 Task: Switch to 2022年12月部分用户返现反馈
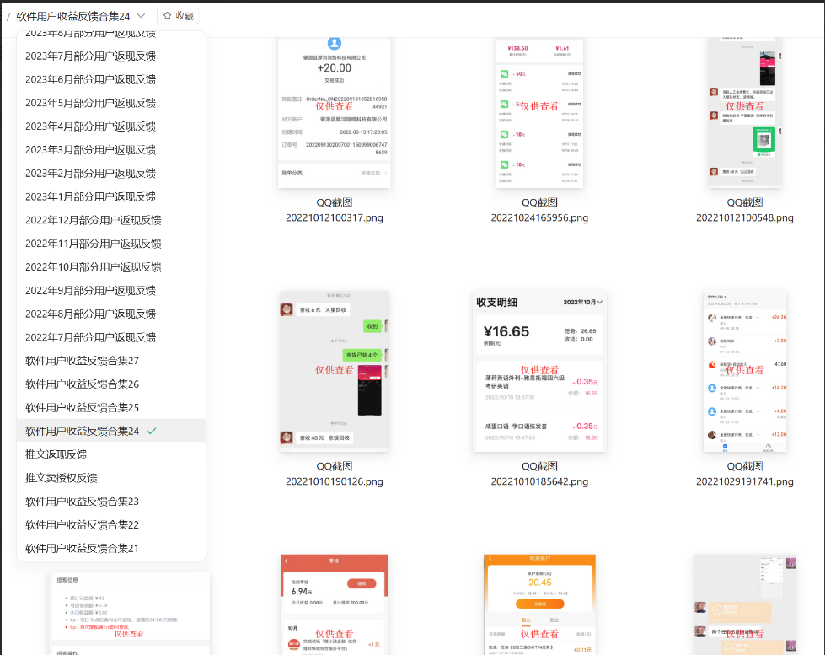coord(93,220)
